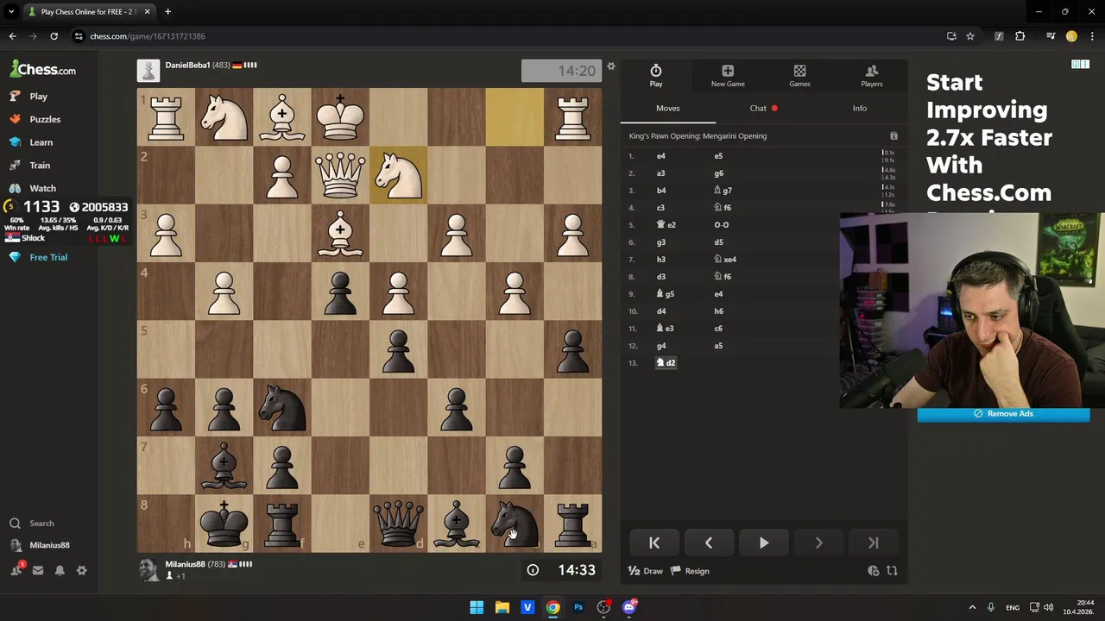Image resolution: width=1105 pixels, height=621 pixels.
Task: Open Discord from the taskbar
Action: pos(629,607)
